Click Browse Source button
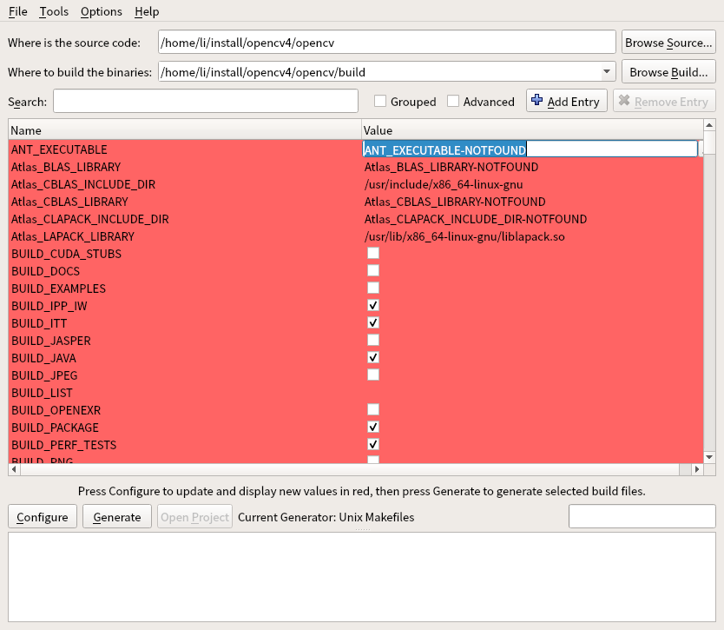This screenshot has width=724, height=630. pyautogui.click(x=668, y=43)
